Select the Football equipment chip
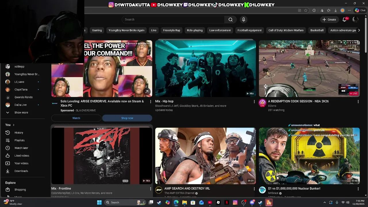Screen dimensions: 368x207 point(250,30)
